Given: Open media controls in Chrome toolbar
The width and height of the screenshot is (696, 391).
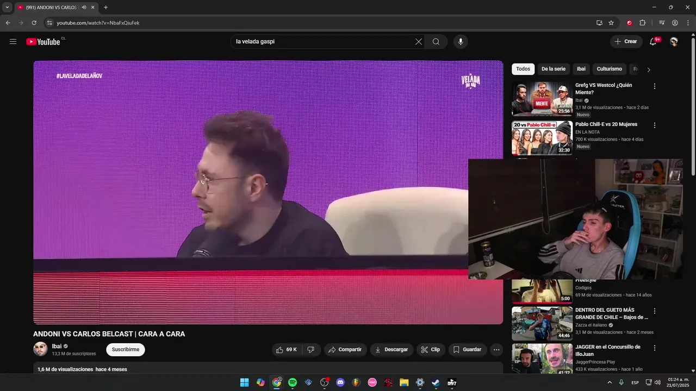Looking at the screenshot, I should (x=662, y=23).
